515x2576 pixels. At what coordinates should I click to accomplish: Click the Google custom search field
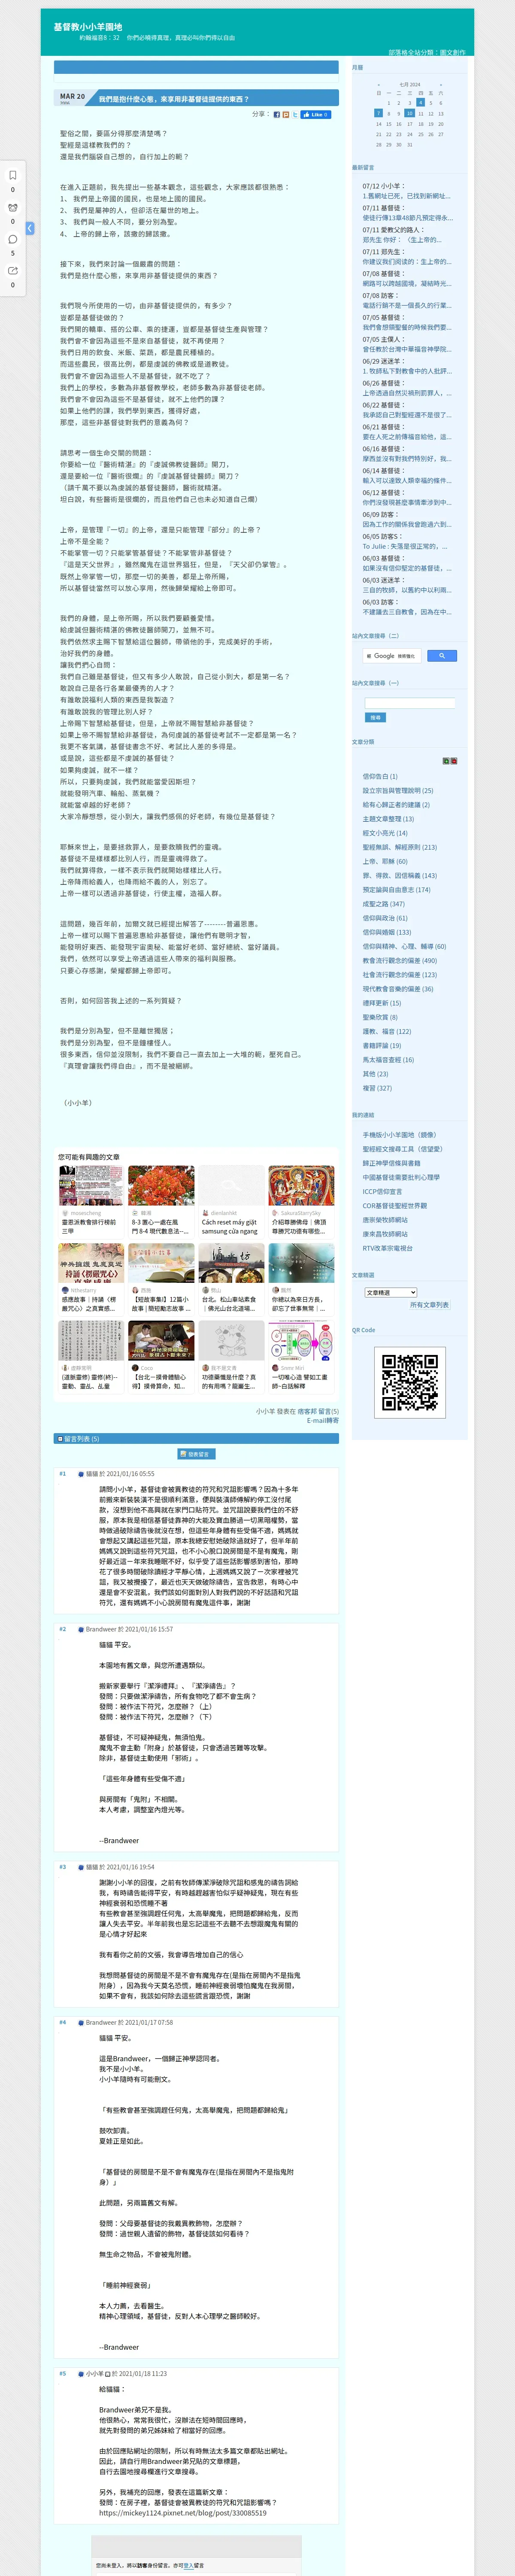point(392,656)
